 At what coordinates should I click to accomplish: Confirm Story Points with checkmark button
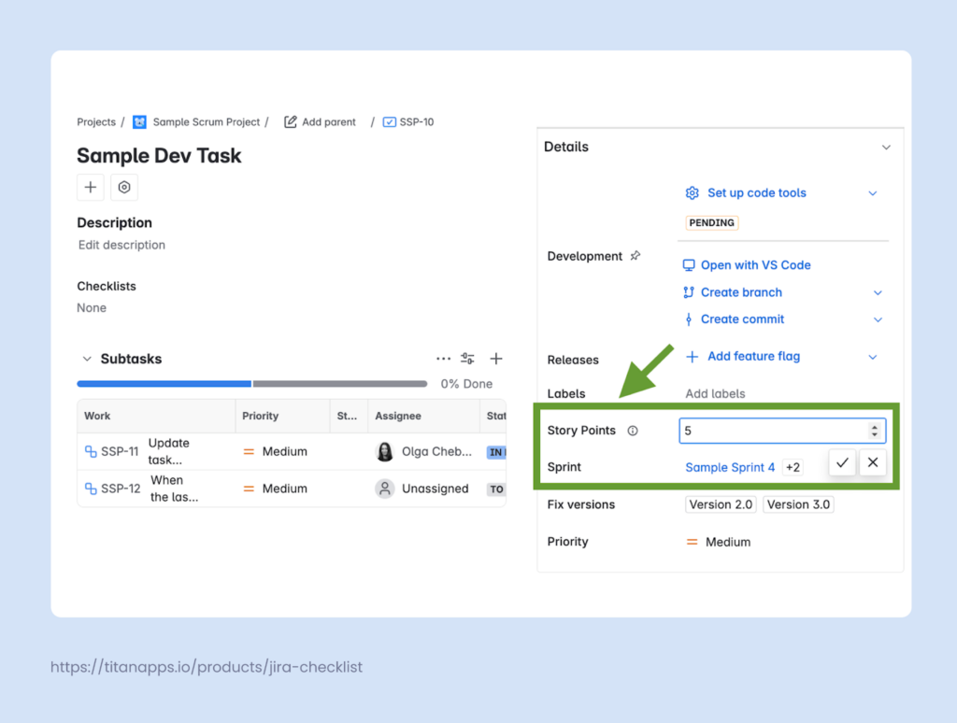click(x=842, y=462)
